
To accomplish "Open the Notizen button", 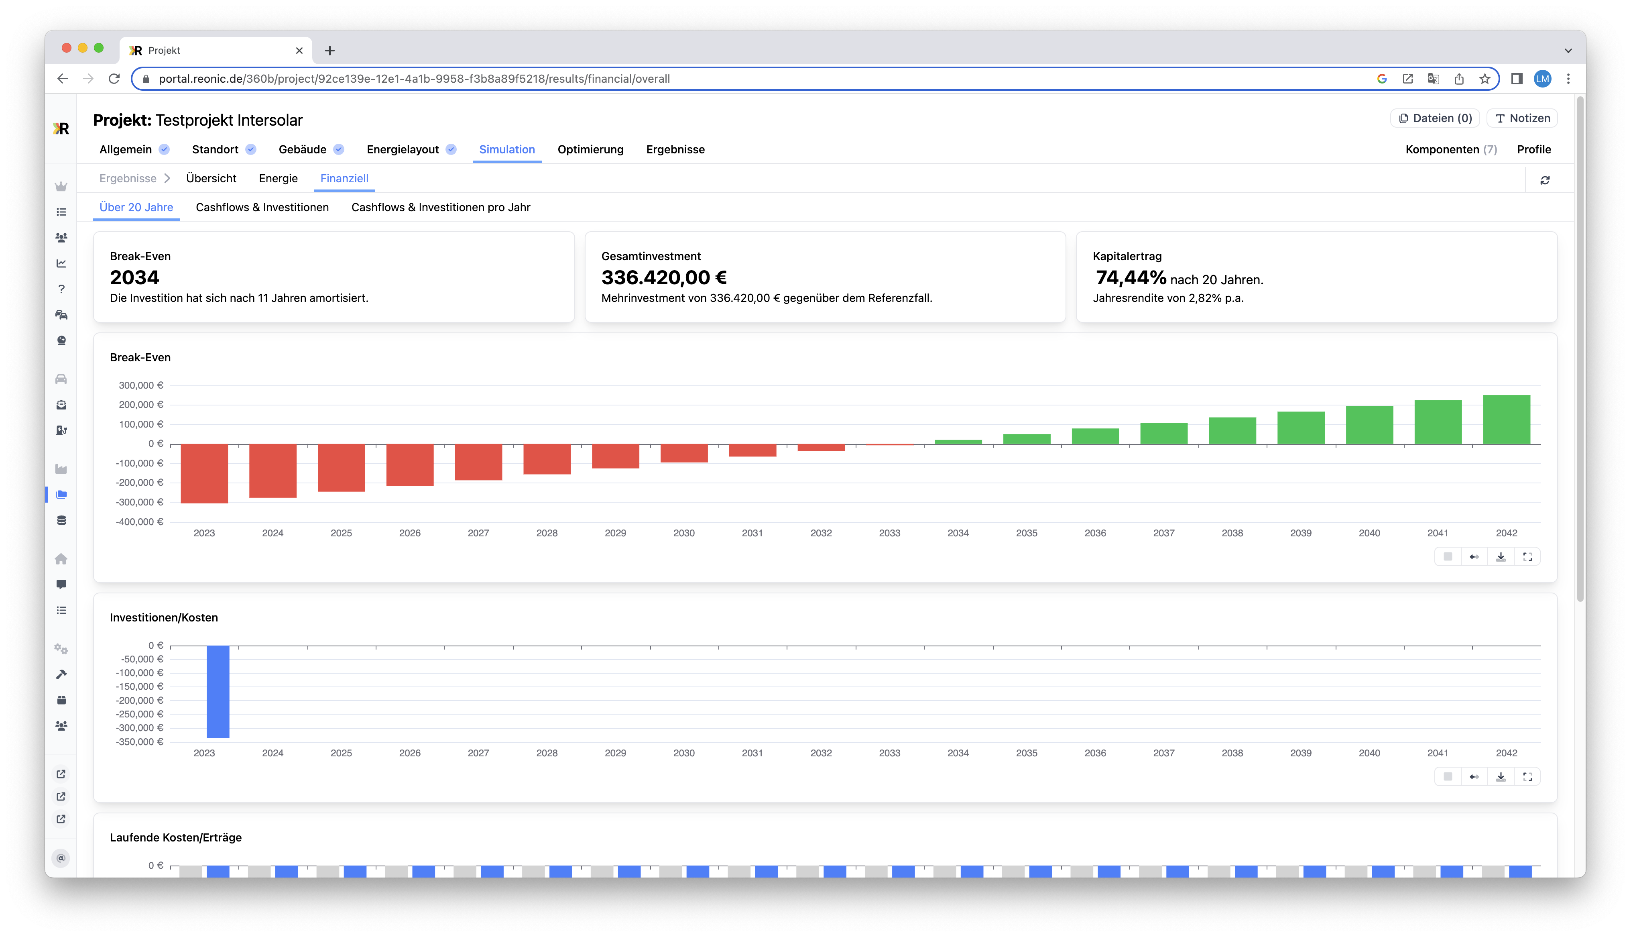I will click(1522, 118).
